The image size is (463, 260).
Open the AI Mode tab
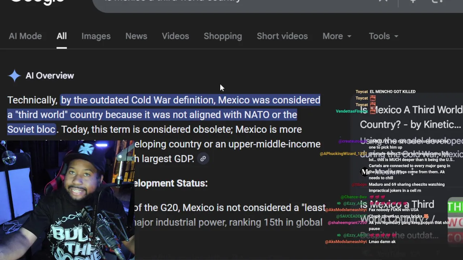click(x=25, y=36)
